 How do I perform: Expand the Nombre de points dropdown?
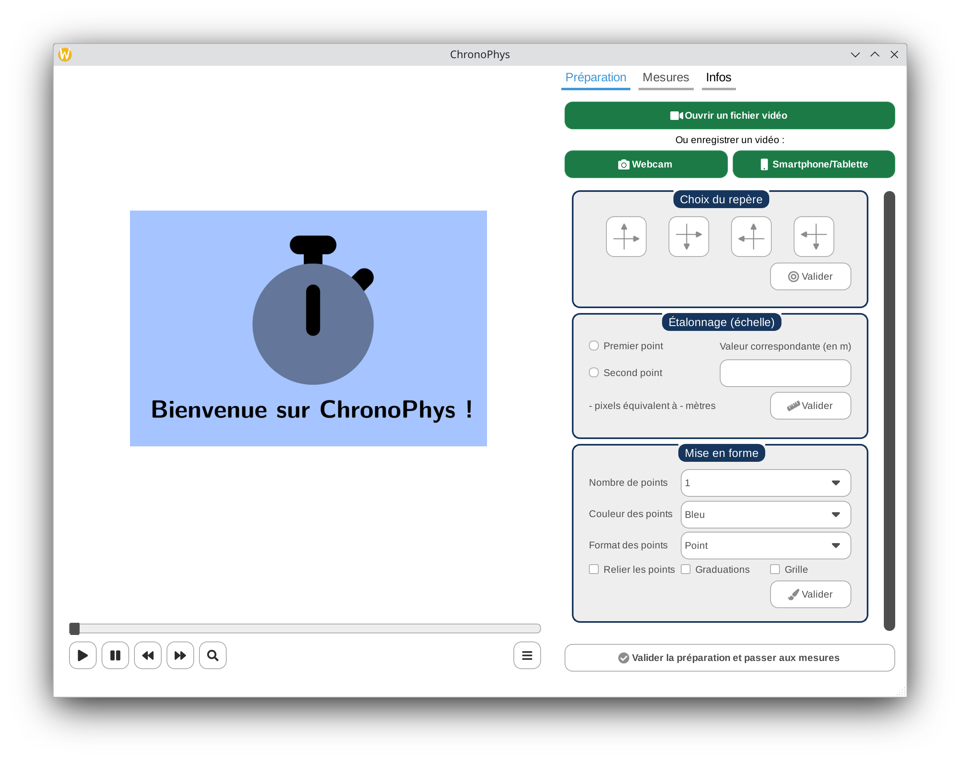click(766, 483)
